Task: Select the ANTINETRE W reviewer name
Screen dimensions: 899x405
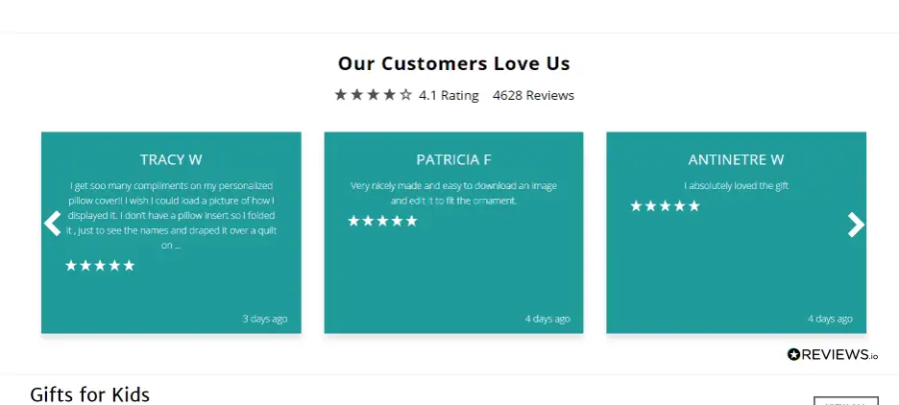Action: coord(736,160)
